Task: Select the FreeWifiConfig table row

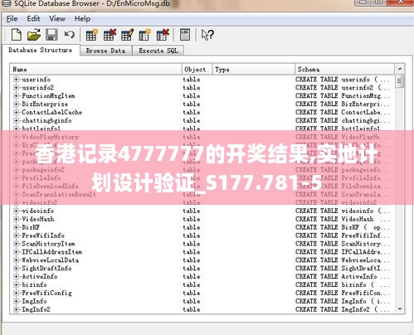Action: click(202, 293)
